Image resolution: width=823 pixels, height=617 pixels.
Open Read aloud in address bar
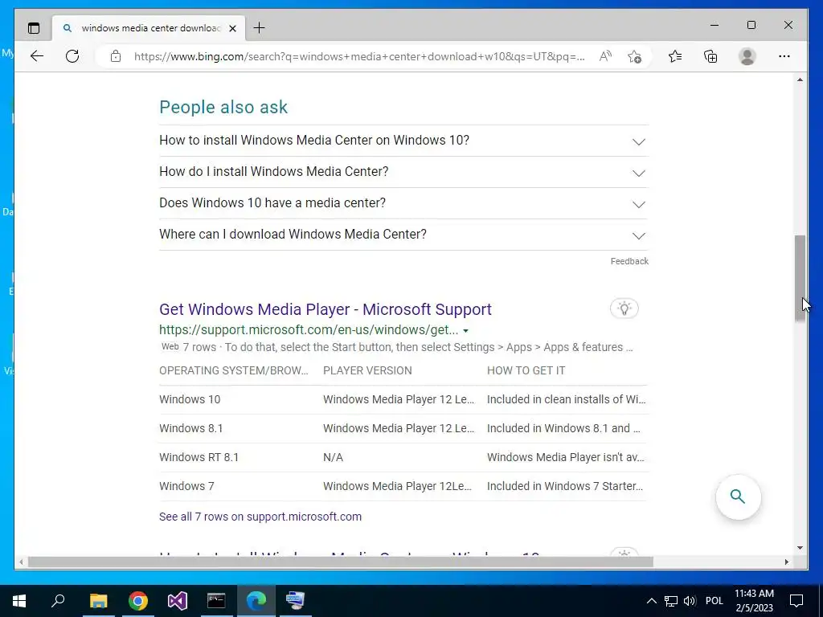pyautogui.click(x=605, y=56)
